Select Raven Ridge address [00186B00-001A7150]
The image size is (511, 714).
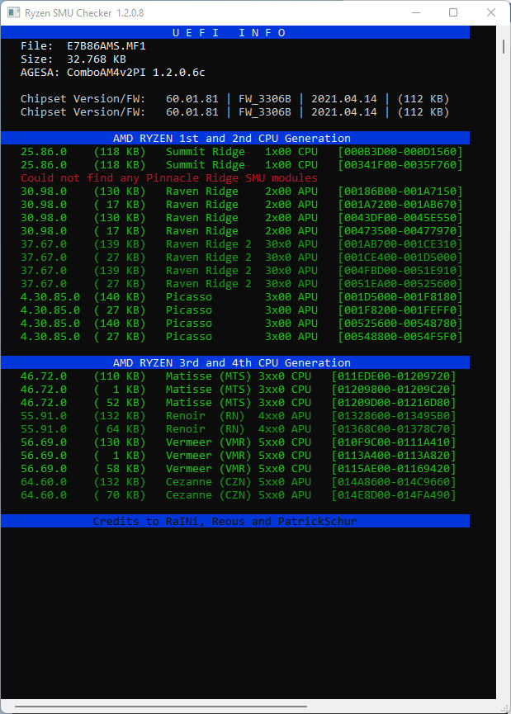(400, 192)
